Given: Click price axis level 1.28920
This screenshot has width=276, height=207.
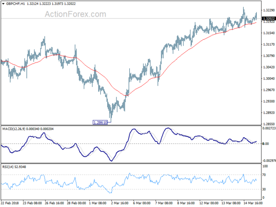Looking at the screenshot, I should (269, 113).
